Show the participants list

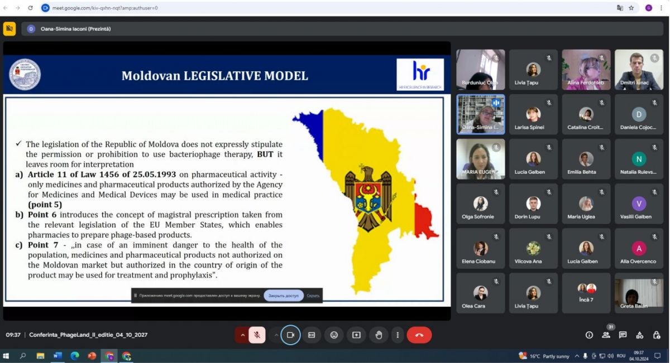[x=606, y=335]
